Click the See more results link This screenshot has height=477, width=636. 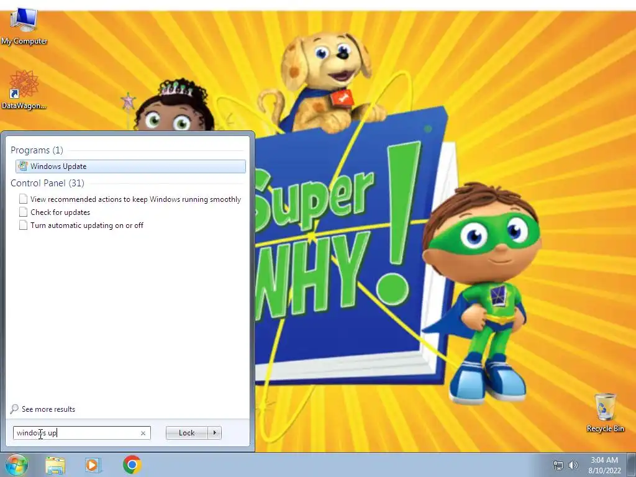point(48,409)
